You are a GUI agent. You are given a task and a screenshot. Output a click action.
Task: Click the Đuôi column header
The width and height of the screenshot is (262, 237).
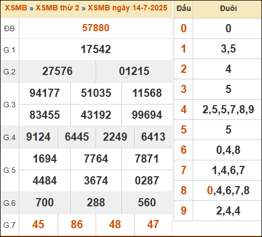[x=228, y=8]
